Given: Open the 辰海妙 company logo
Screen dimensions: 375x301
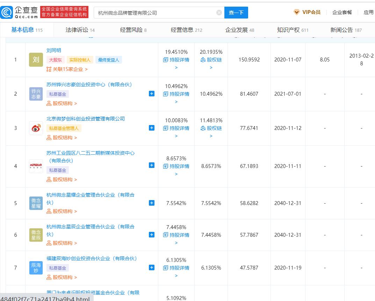Looking at the screenshot, I should tap(36, 268).
